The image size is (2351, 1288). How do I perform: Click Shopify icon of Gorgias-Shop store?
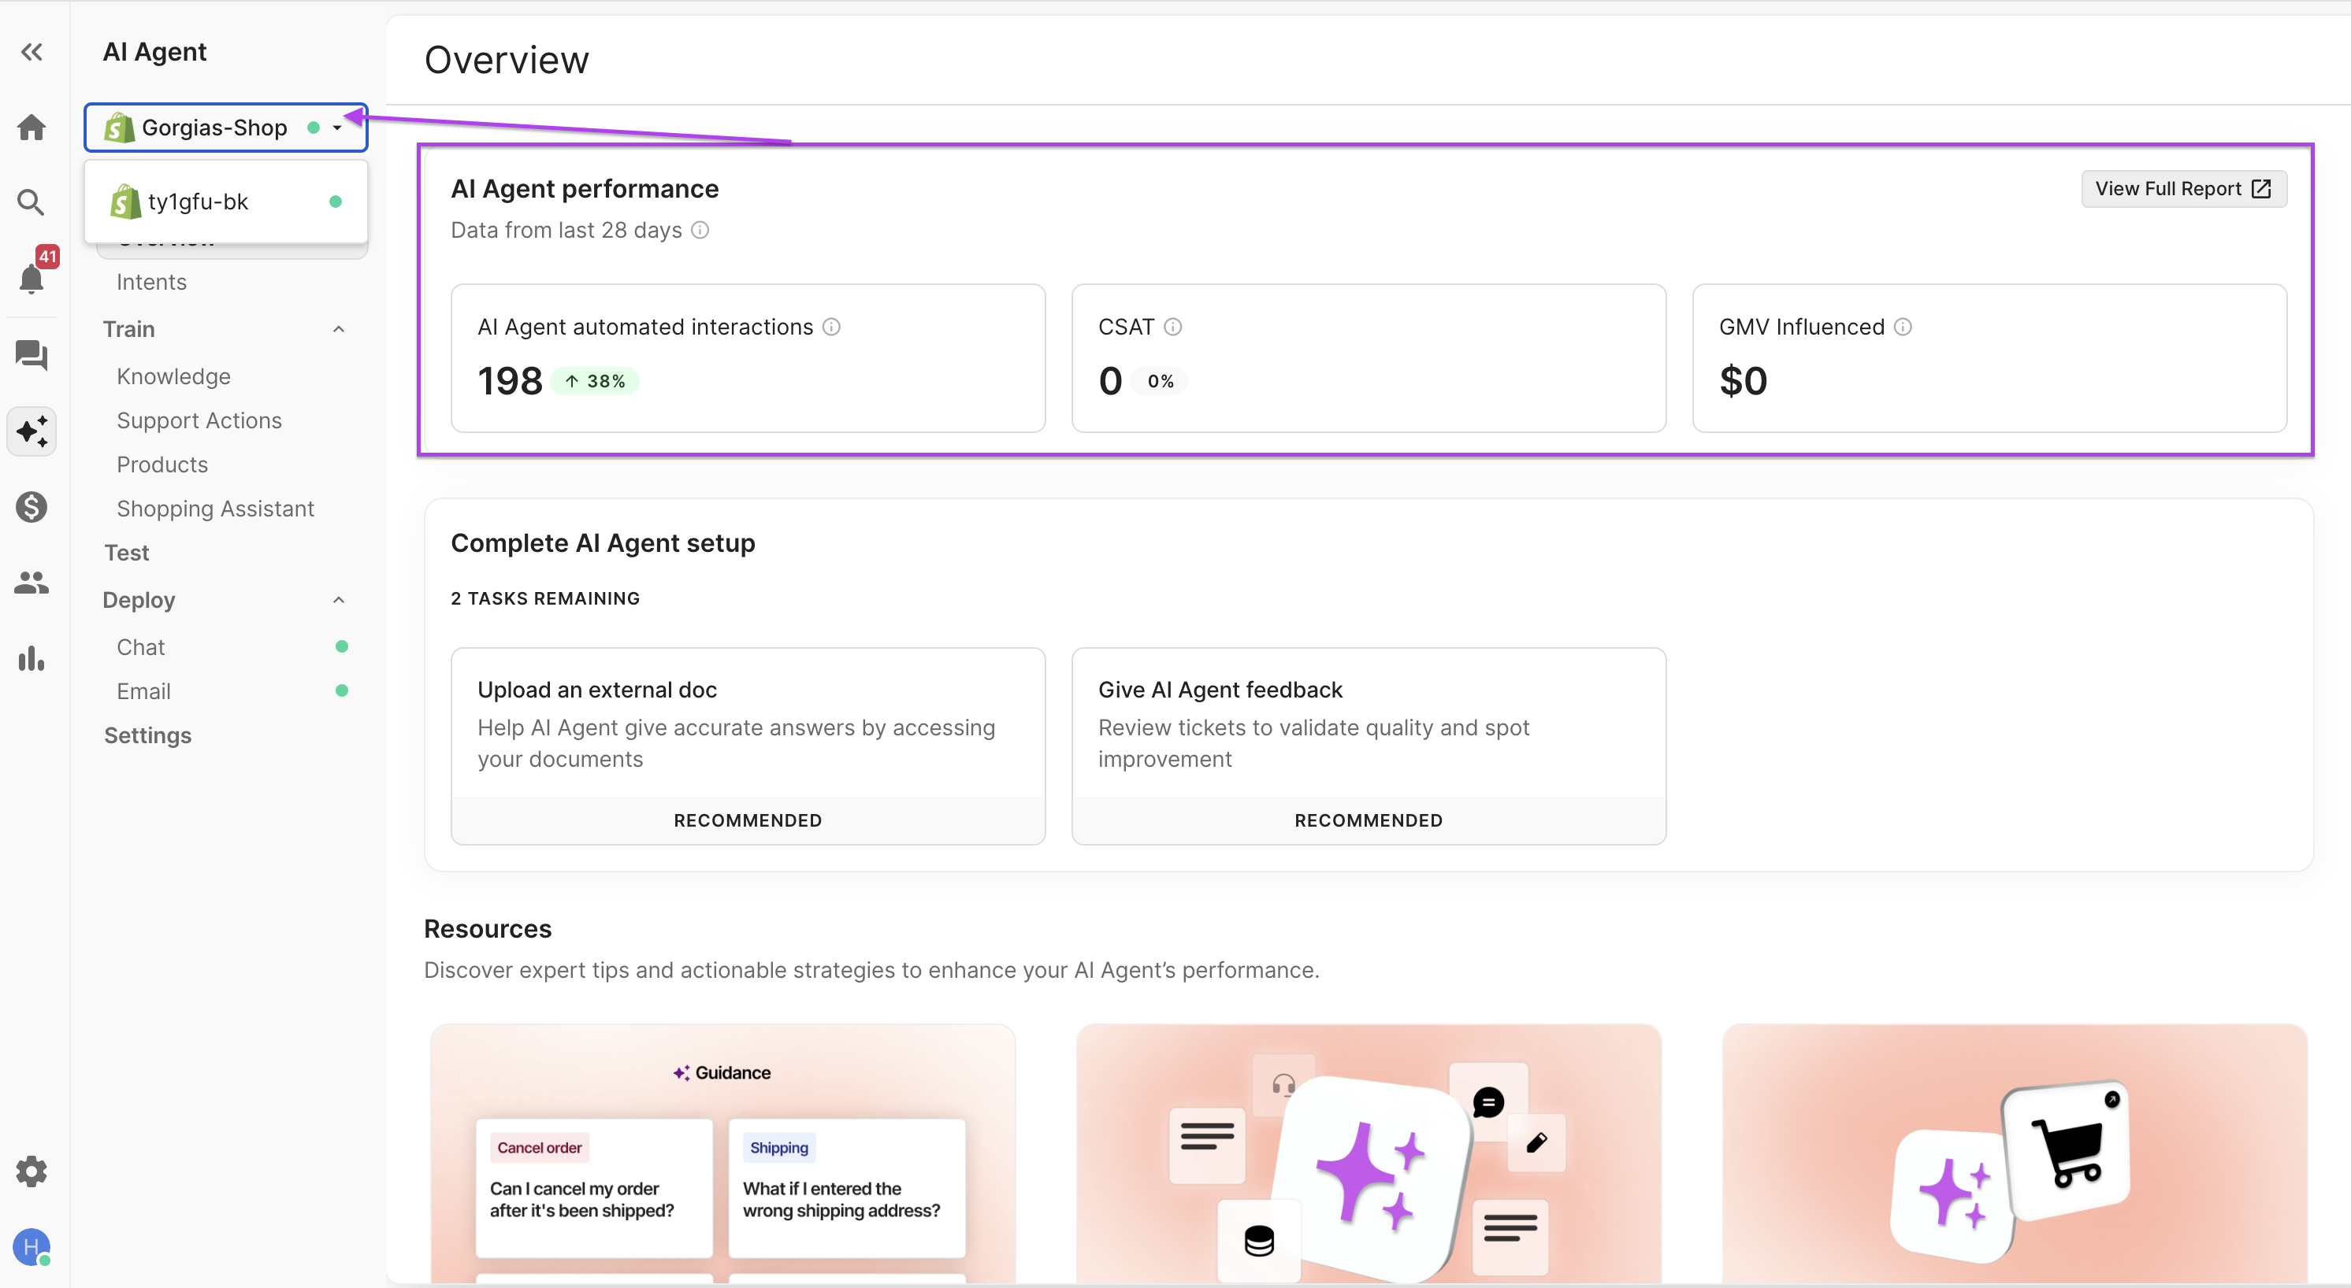coord(119,128)
